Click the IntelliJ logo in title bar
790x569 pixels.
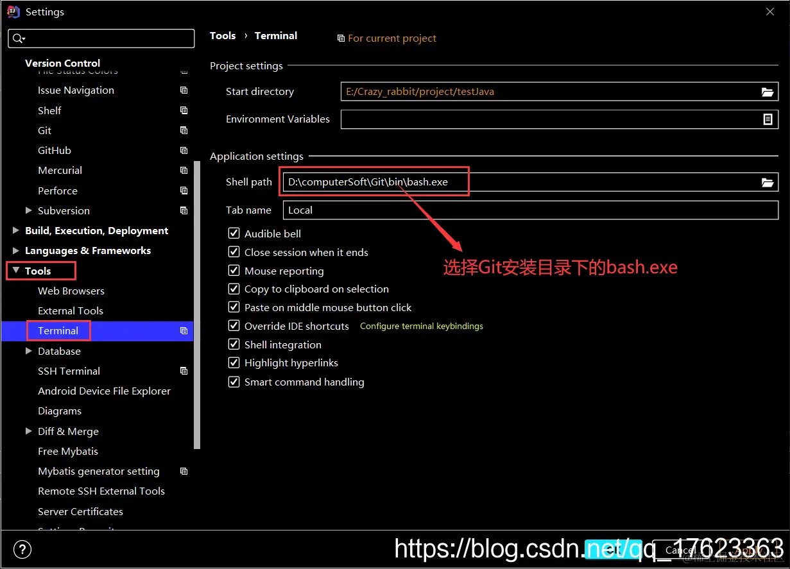(x=13, y=12)
